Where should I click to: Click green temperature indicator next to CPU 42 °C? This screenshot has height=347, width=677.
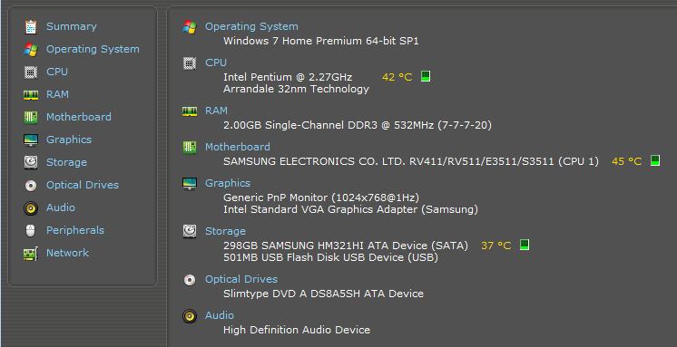426,76
